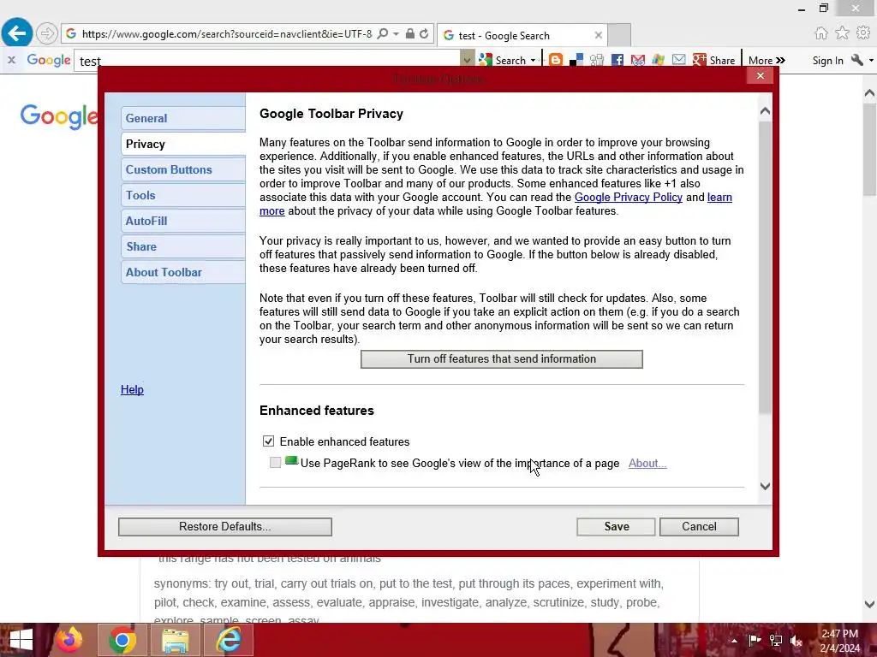
Task: Select the AutoFill options tab
Action: [183, 222]
